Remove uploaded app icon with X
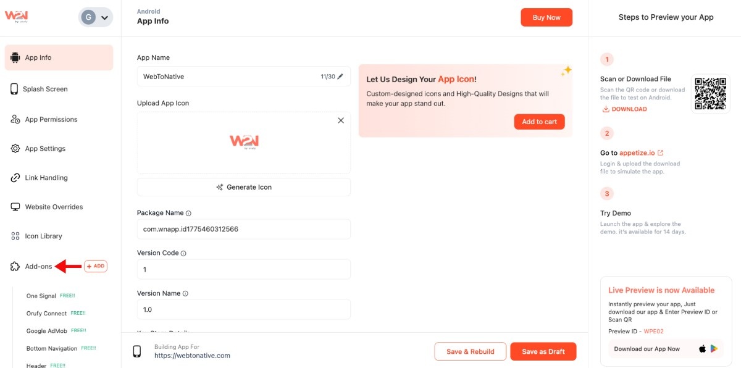 point(341,120)
